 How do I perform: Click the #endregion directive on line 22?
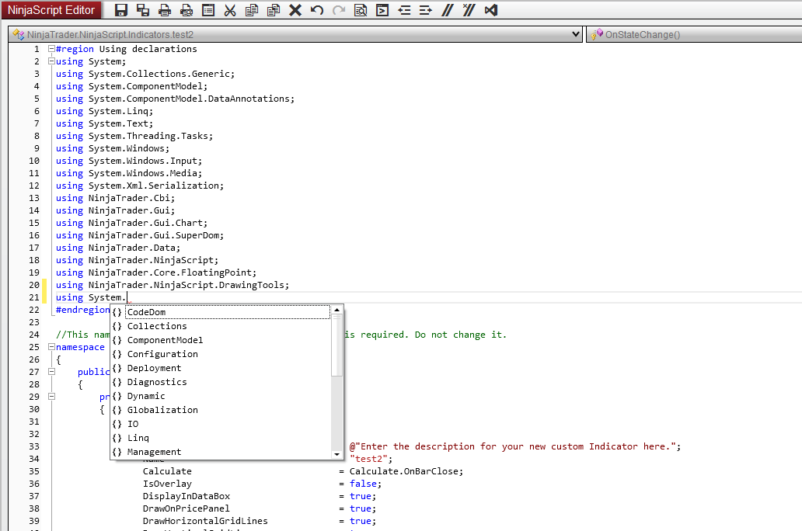[x=83, y=310]
